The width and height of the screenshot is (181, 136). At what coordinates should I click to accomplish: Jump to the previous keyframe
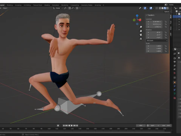(66, 125)
